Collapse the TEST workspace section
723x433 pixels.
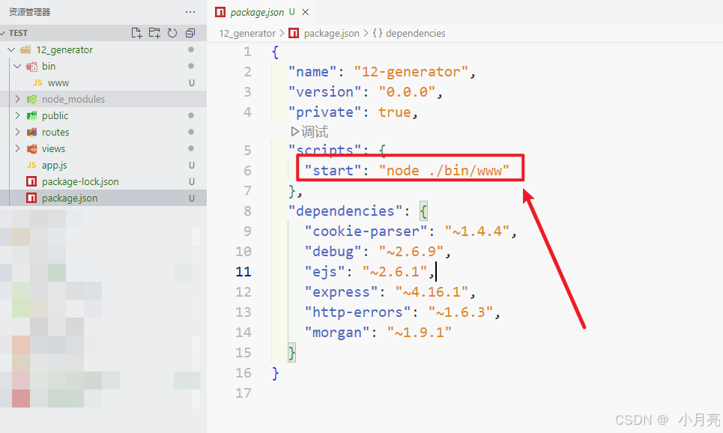point(3,33)
